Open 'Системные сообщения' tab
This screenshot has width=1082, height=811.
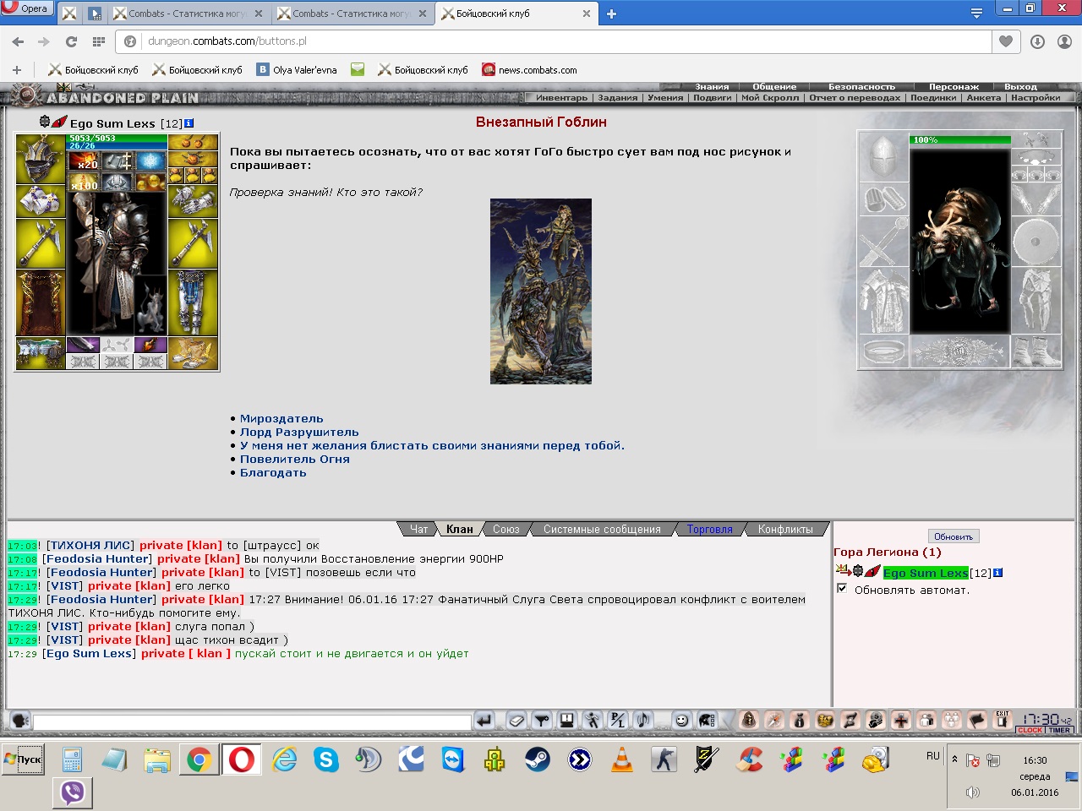[602, 530]
